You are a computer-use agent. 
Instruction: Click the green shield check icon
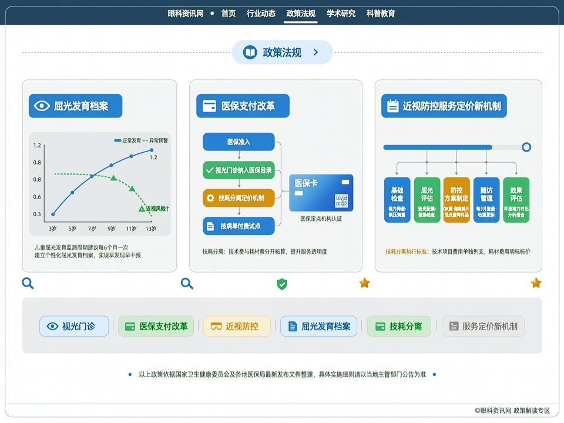click(x=282, y=284)
